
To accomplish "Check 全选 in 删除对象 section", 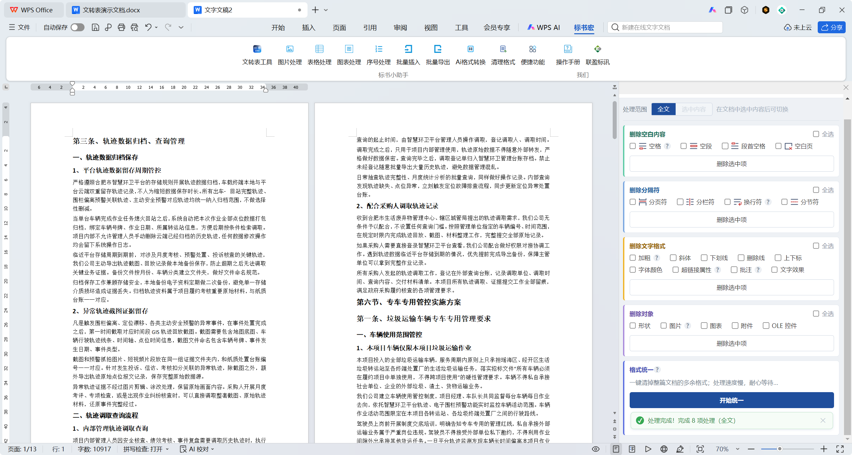I will tap(816, 314).
